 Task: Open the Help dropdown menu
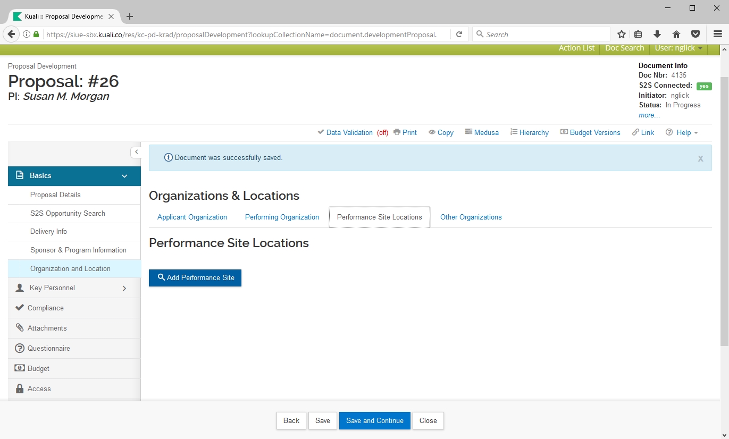[683, 132]
